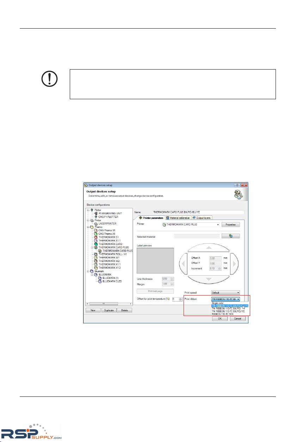
Task: Choose TM RIBBON 110-TC BK/RD option
Action: click(x=230, y=308)
